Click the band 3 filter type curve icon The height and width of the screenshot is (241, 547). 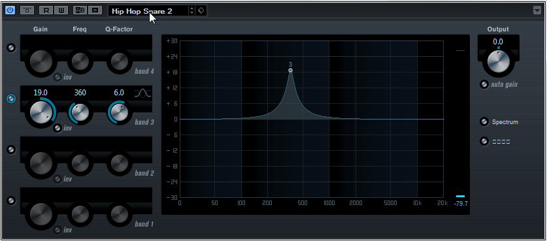coord(143,93)
